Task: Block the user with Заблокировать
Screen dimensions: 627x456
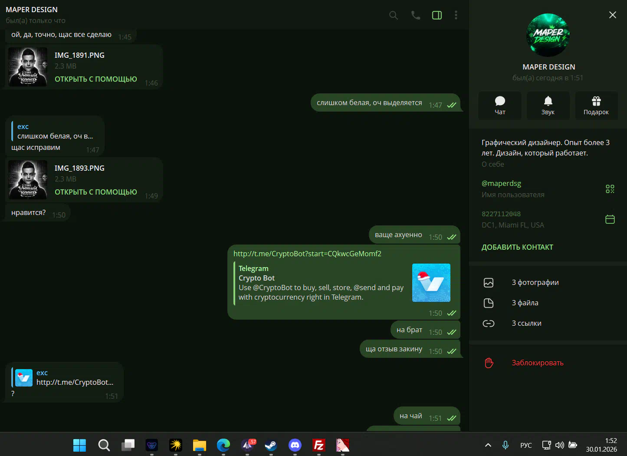Action: (537, 363)
